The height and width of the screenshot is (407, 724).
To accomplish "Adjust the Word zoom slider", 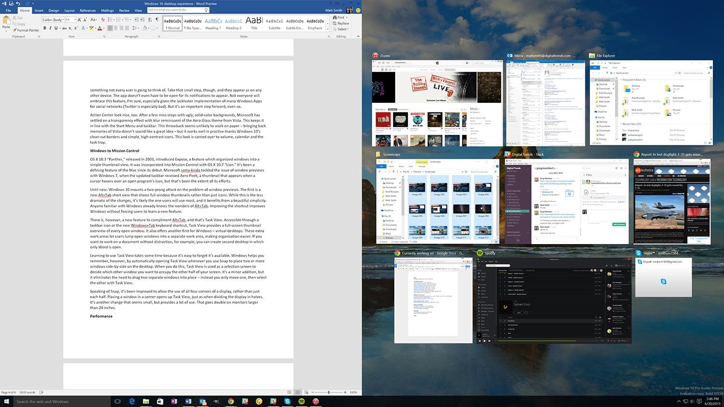I will (329, 393).
